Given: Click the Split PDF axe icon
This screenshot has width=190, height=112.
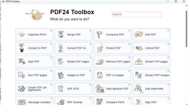Looking at the screenshot, I should coord(22,61).
